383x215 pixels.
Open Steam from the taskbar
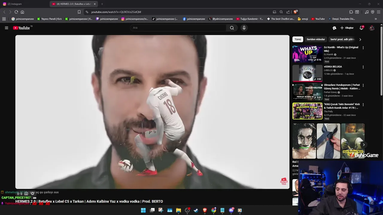coord(196,210)
